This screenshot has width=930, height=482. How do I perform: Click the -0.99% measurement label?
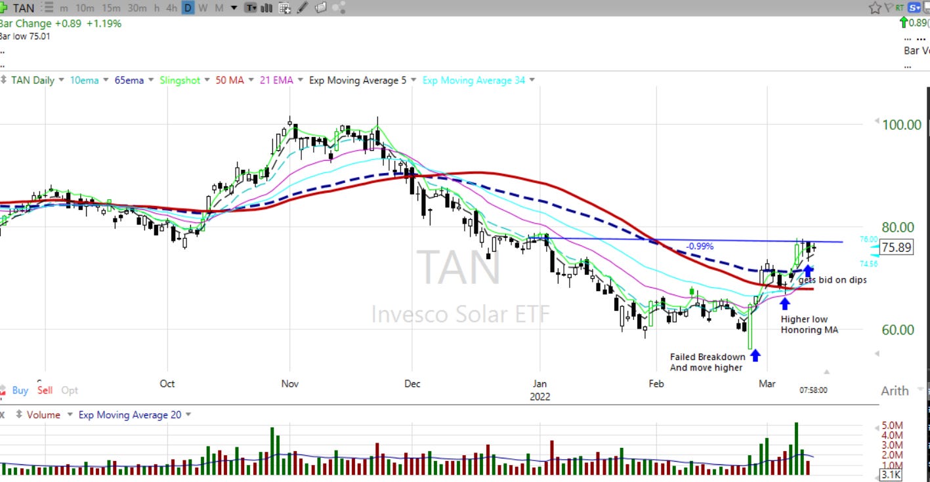pyautogui.click(x=700, y=246)
